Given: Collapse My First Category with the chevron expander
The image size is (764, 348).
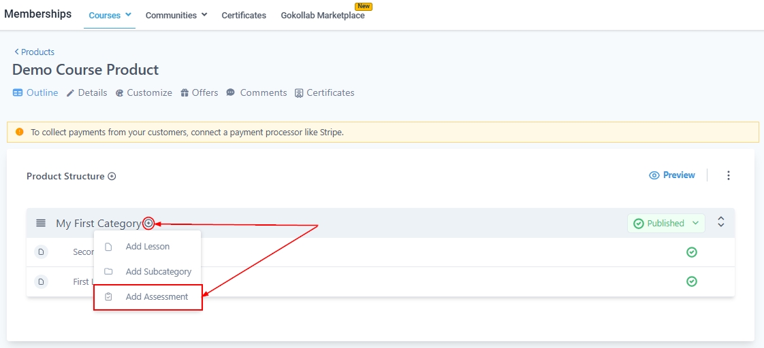Looking at the screenshot, I should [x=721, y=222].
